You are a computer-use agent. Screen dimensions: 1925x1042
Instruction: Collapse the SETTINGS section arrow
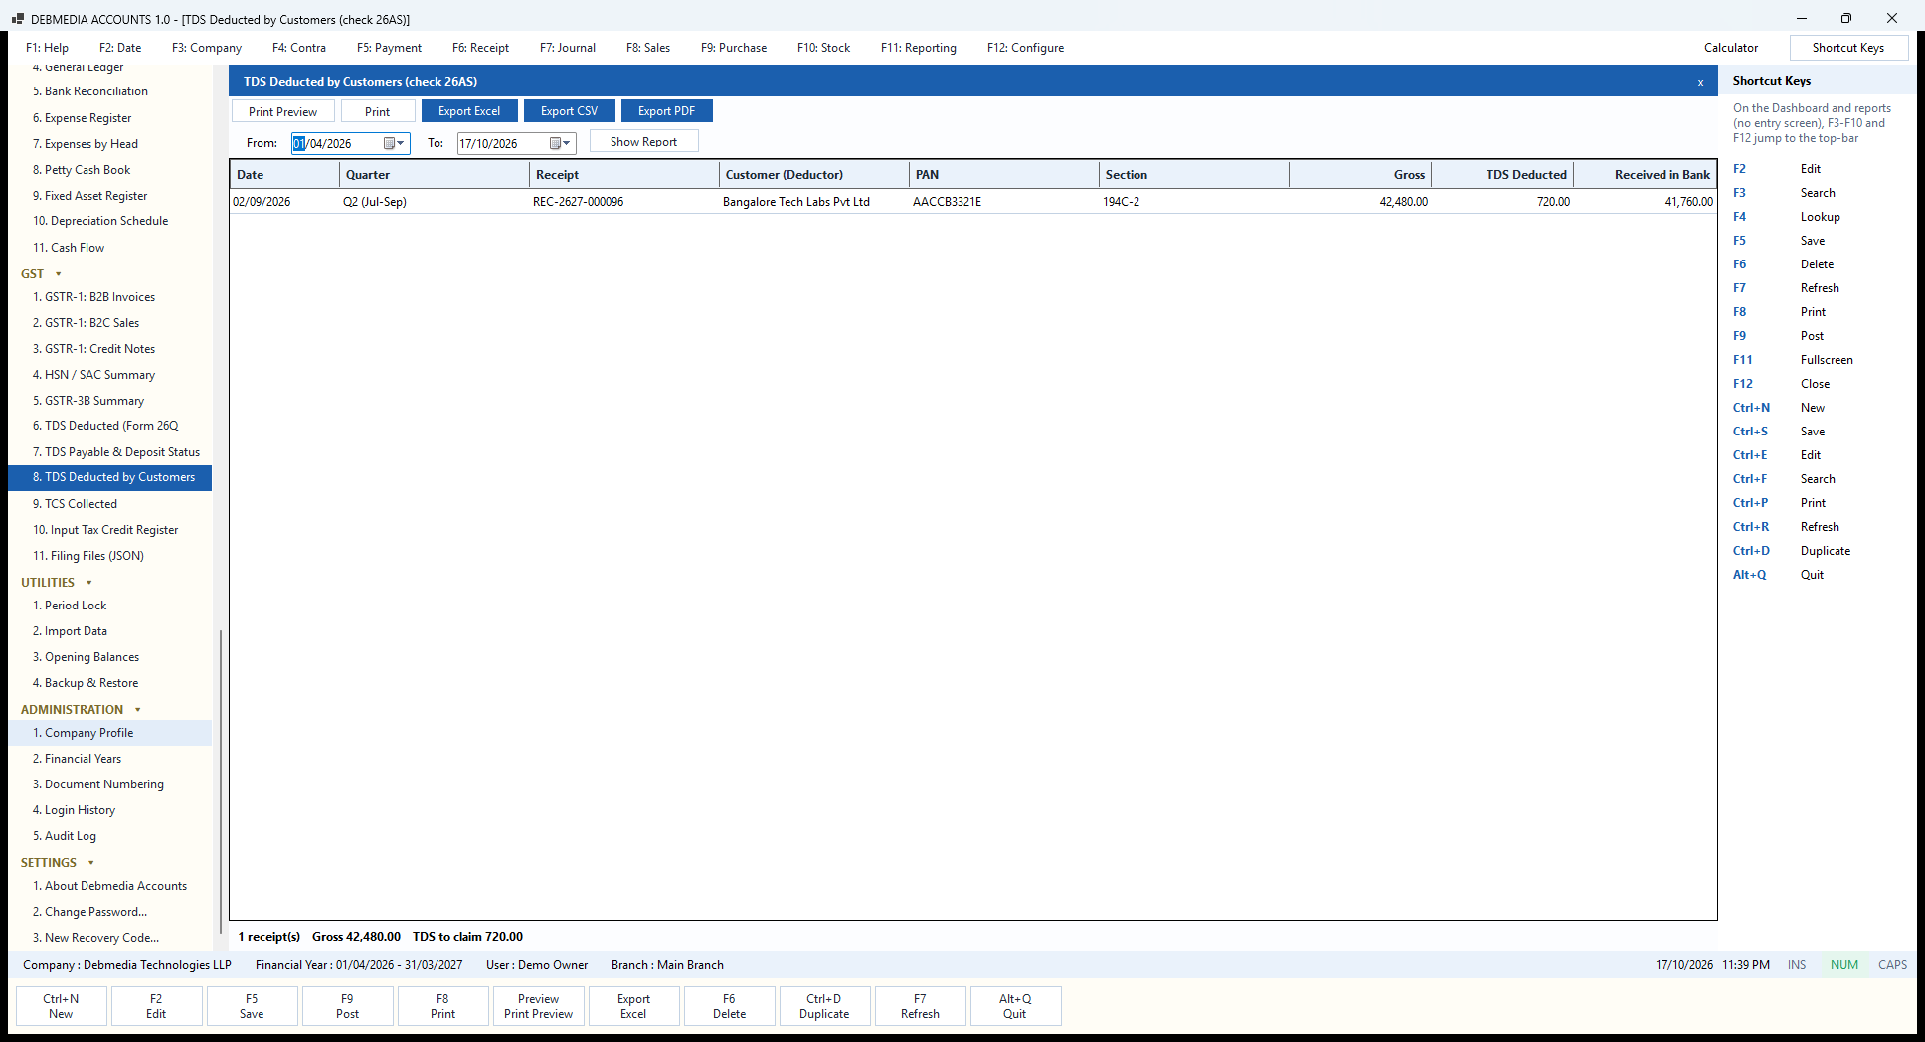click(91, 863)
